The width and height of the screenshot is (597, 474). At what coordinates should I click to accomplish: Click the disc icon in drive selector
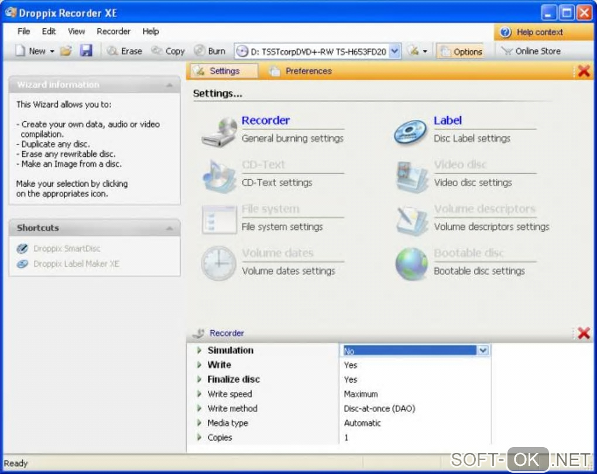[242, 51]
